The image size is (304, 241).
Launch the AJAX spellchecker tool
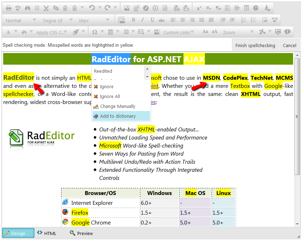pyautogui.click(x=18, y=8)
